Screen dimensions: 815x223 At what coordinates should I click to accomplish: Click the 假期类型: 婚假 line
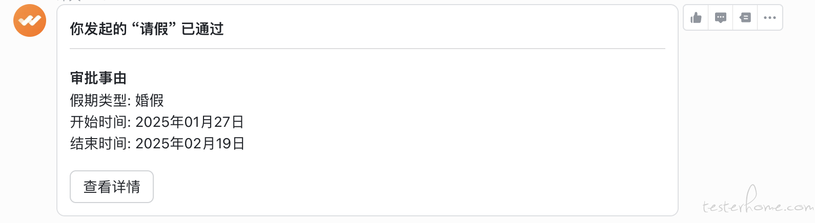(x=117, y=100)
